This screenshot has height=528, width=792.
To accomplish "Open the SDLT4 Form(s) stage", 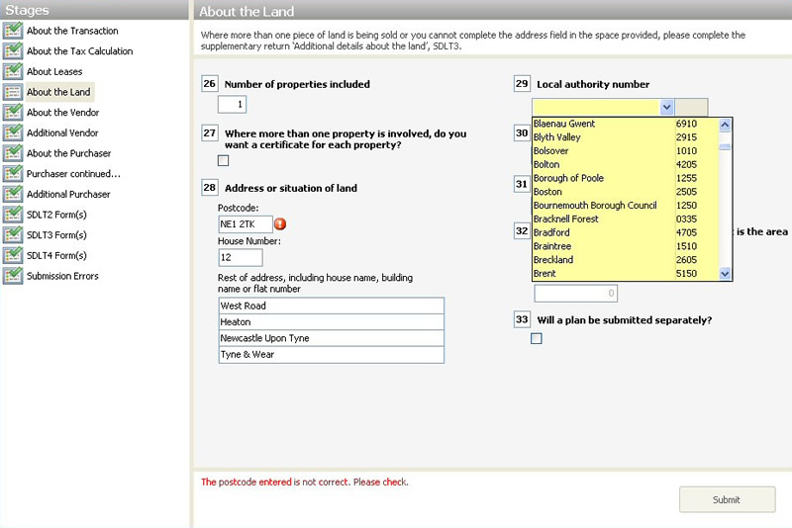I will click(56, 255).
